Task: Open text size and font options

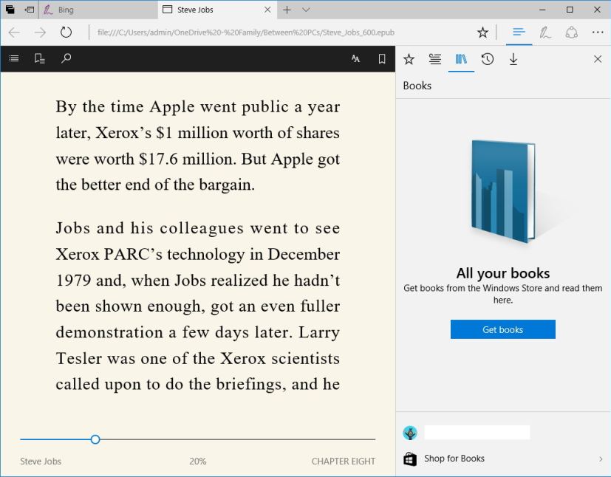Action: click(355, 58)
